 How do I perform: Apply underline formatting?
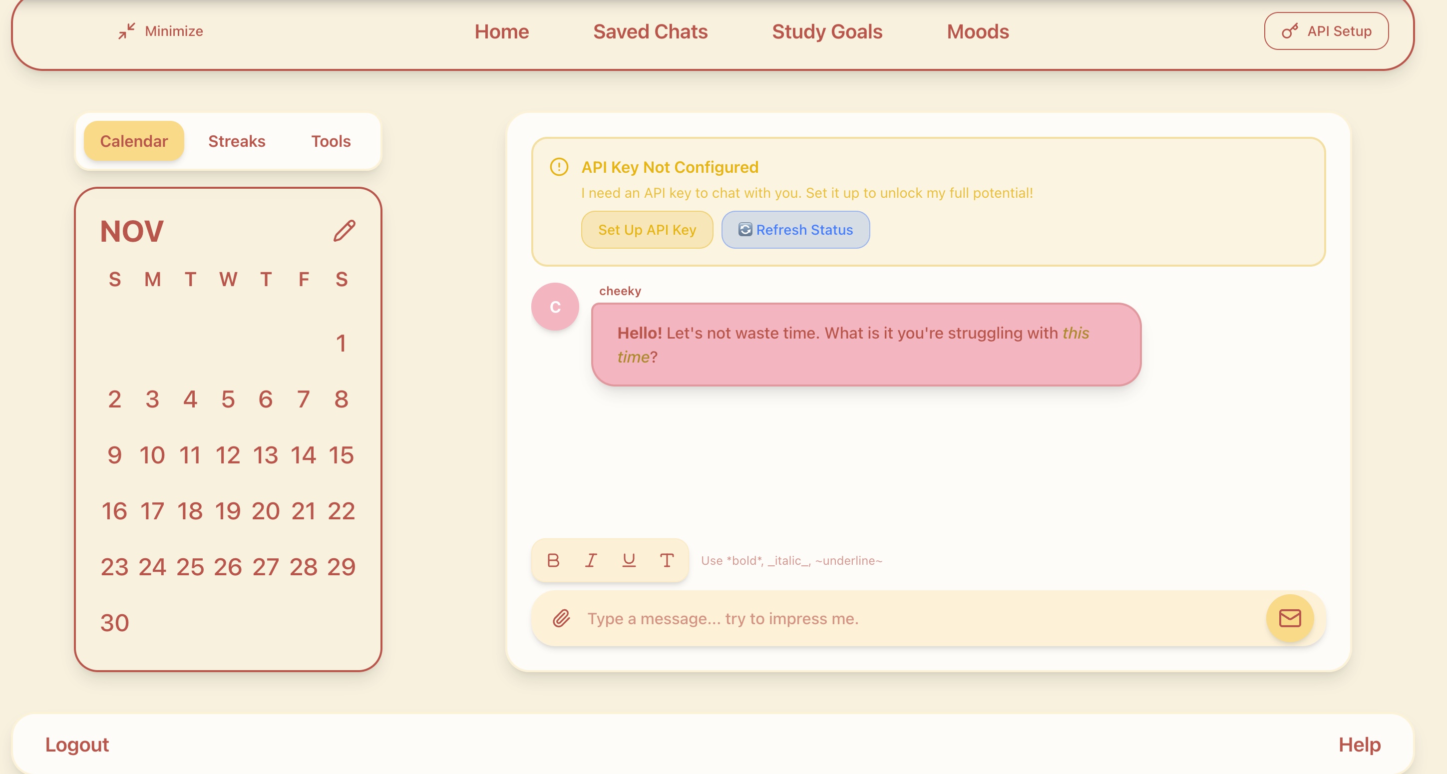pyautogui.click(x=629, y=560)
